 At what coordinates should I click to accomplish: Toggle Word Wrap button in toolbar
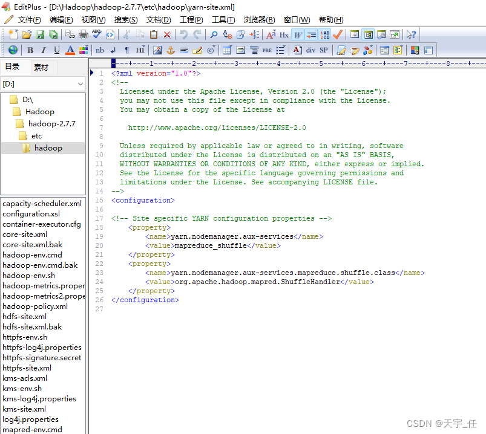coord(298,34)
